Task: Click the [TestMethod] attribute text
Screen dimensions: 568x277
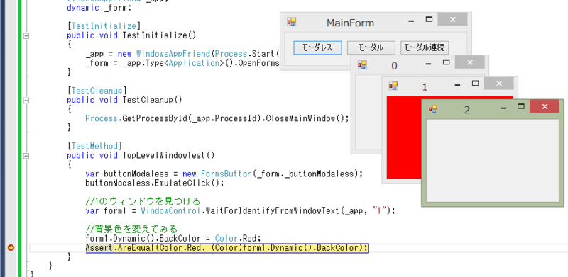Action: coord(94,146)
